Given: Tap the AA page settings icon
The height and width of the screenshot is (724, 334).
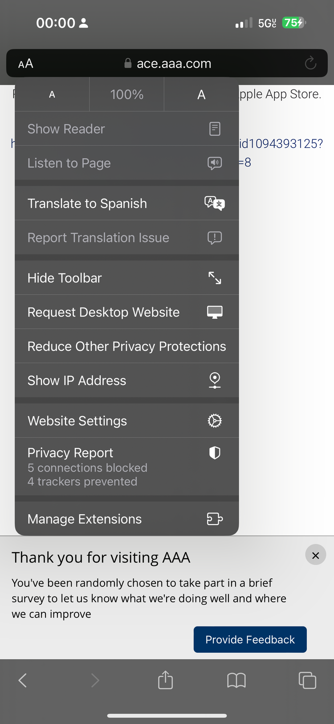Looking at the screenshot, I should coord(26,64).
